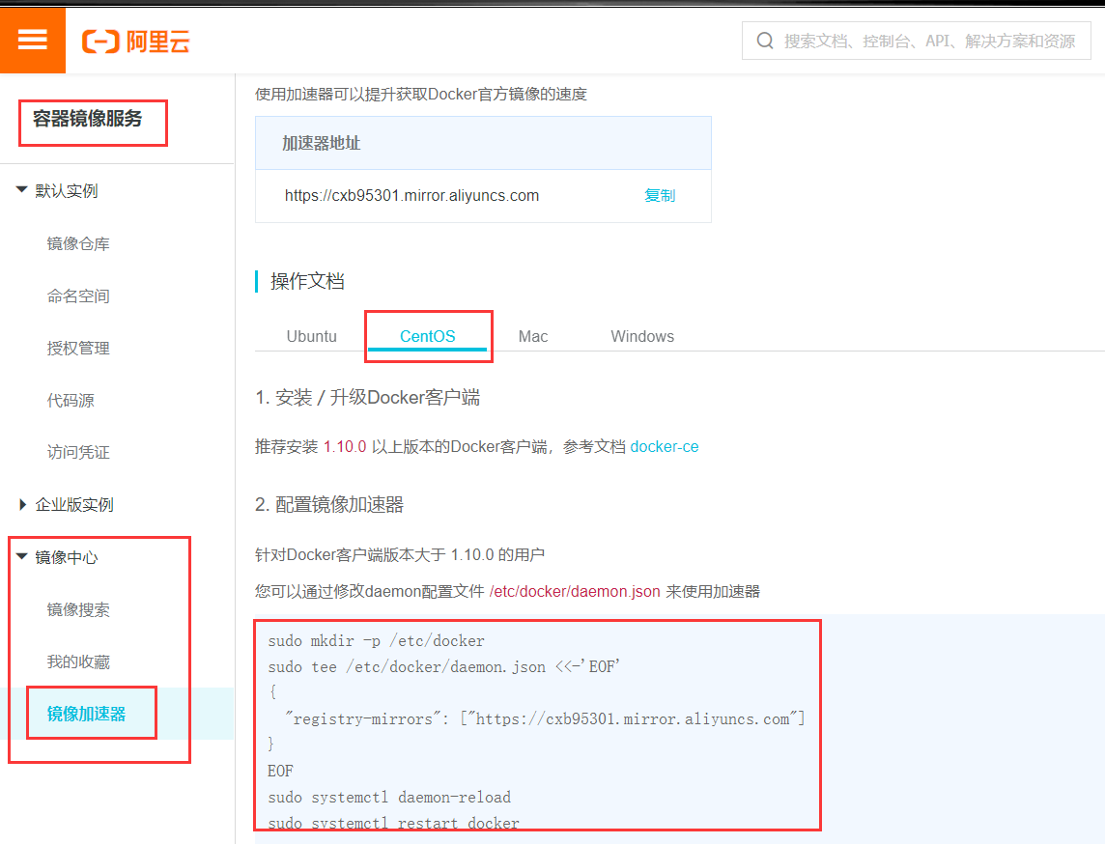Screen dimensions: 1105x844
Task: Switch to the CentOS tab
Action: click(428, 337)
